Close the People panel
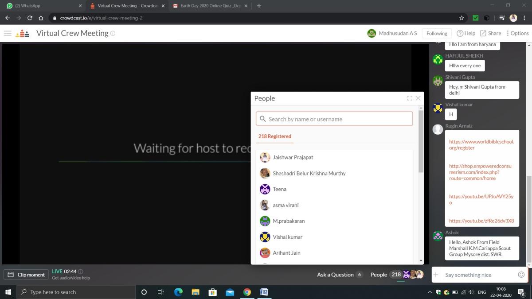The width and height of the screenshot is (532, 299). (x=418, y=98)
